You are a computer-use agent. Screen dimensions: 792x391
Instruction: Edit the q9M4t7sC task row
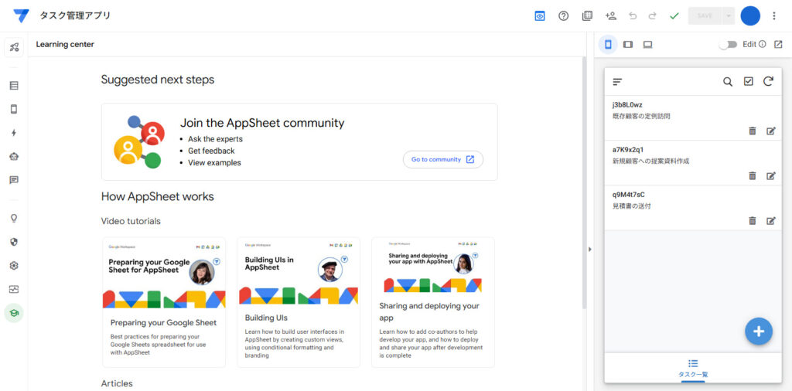click(x=771, y=221)
